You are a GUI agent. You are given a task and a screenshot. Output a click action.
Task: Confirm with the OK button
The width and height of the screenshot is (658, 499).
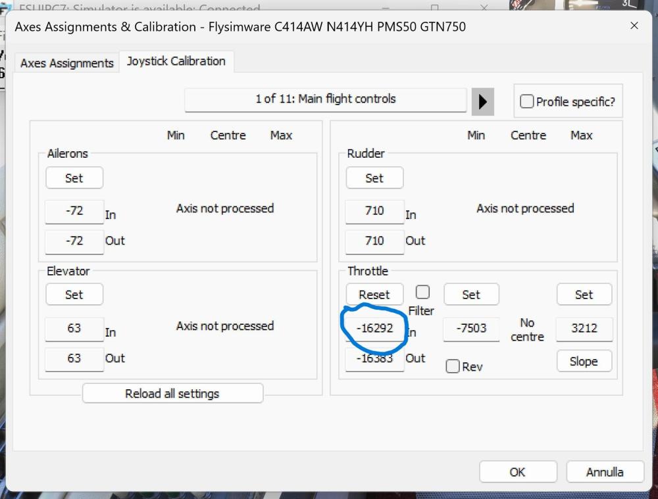[x=517, y=472]
